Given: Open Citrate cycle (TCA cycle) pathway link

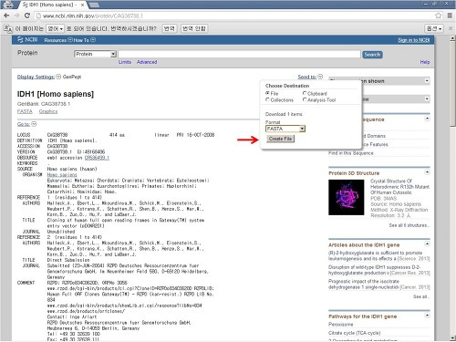Looking at the screenshot, I should pos(354,333).
